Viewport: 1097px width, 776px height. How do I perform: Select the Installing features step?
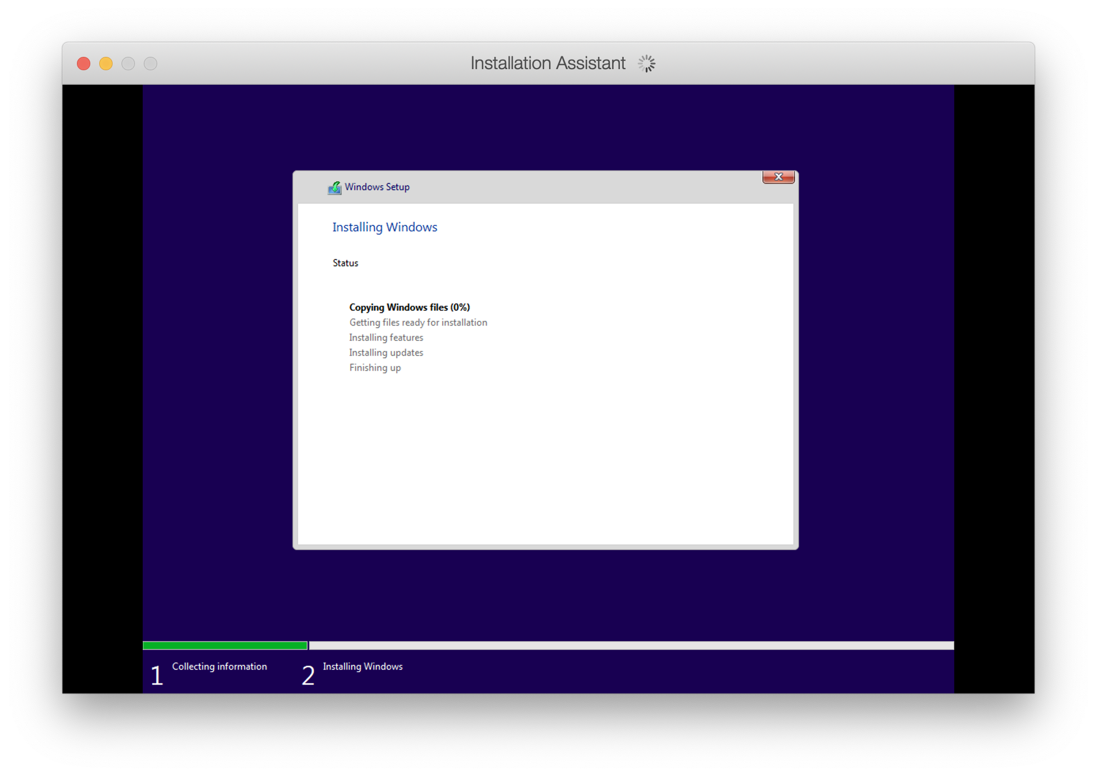pos(386,337)
